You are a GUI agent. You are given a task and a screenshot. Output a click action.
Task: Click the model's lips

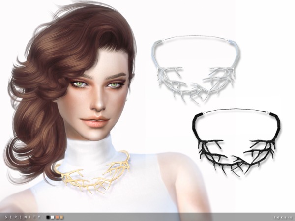tap(99, 120)
